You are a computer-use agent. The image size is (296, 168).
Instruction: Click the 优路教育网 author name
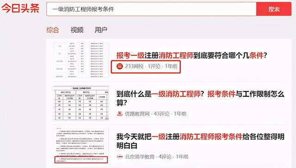(x=137, y=114)
